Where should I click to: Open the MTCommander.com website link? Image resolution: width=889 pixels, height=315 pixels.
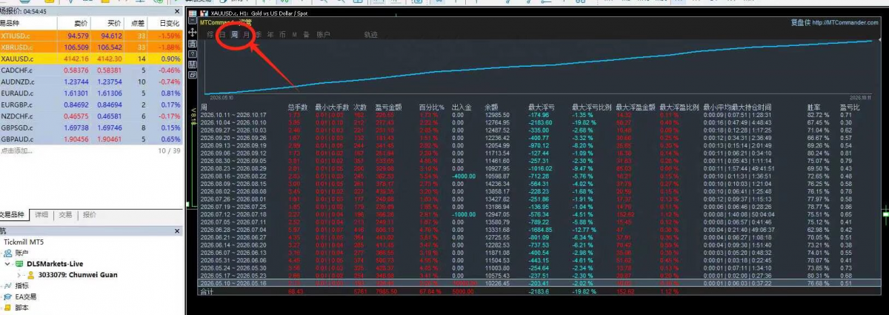839,23
